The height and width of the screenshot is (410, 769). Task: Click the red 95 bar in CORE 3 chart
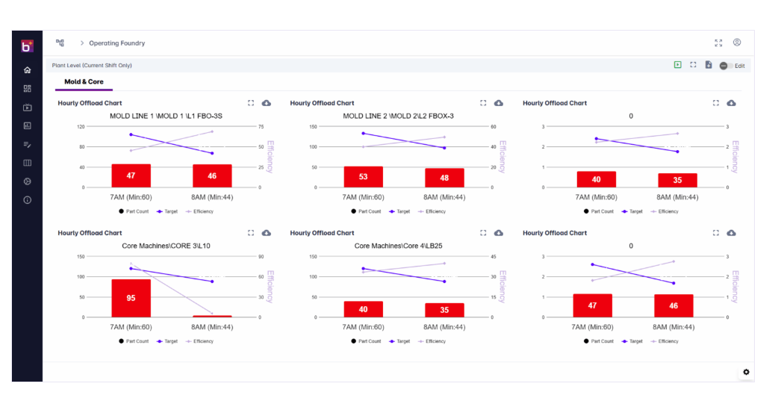click(x=131, y=298)
